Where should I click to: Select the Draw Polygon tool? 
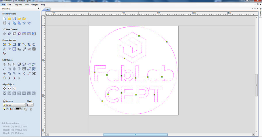click(x=34, y=45)
